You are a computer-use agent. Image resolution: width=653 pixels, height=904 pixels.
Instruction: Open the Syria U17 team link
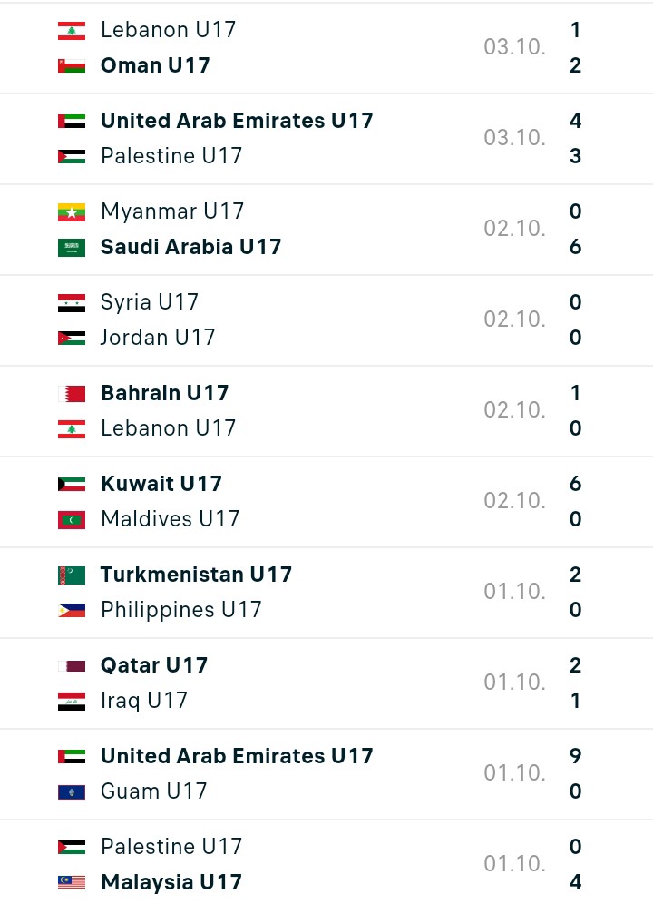(x=150, y=302)
